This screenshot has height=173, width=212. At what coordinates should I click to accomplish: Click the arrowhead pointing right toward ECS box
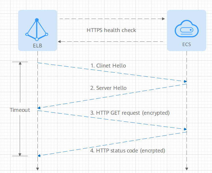click(163, 19)
